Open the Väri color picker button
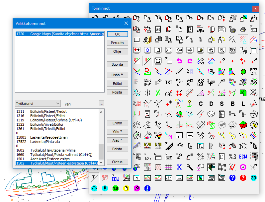The image size is (265, 202). click(102, 103)
